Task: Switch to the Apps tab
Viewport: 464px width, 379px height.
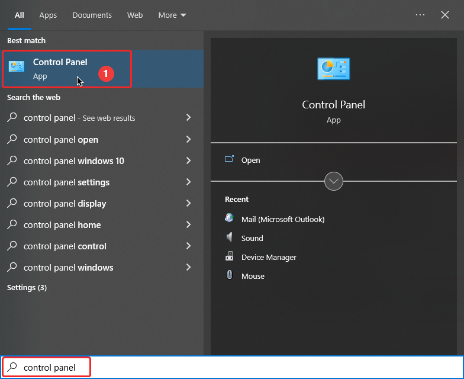Action: (x=48, y=15)
